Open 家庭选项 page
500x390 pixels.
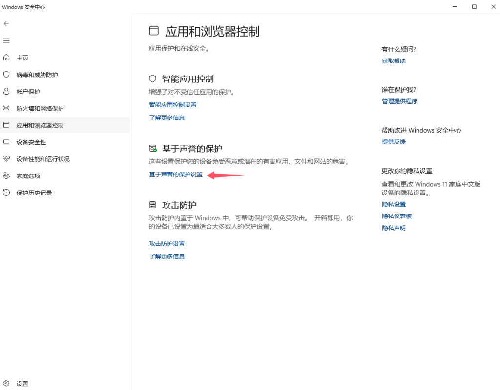28,175
